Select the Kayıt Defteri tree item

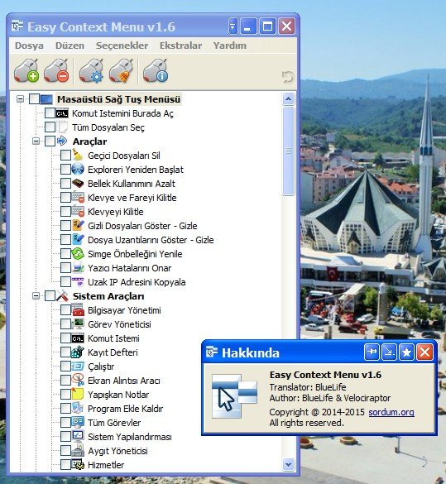pyautogui.click(x=113, y=352)
